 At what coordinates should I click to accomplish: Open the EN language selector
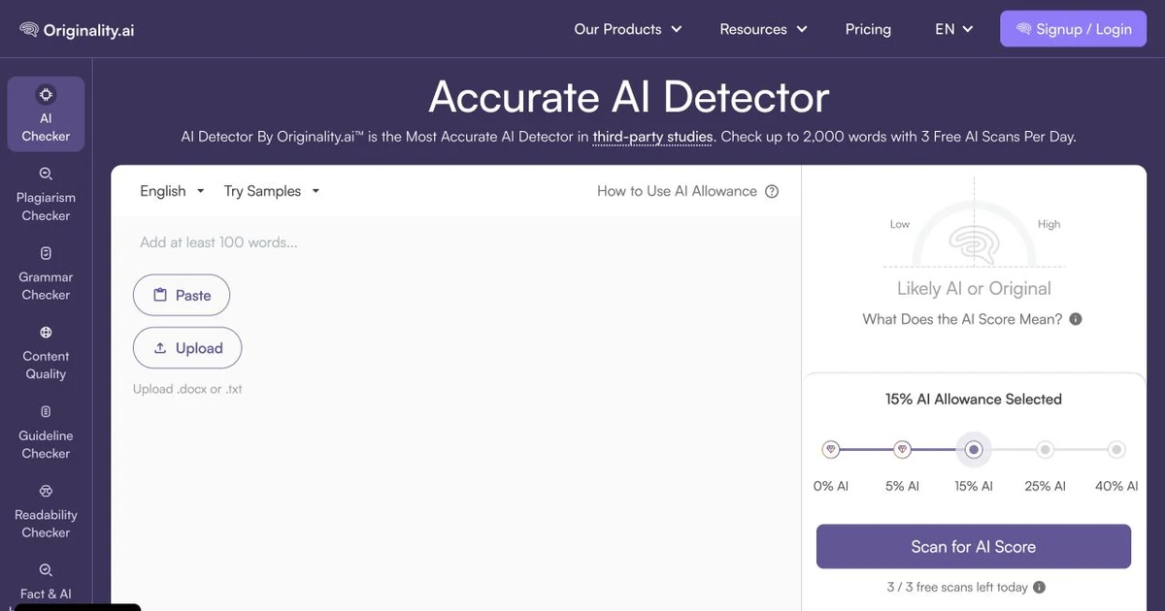(954, 29)
